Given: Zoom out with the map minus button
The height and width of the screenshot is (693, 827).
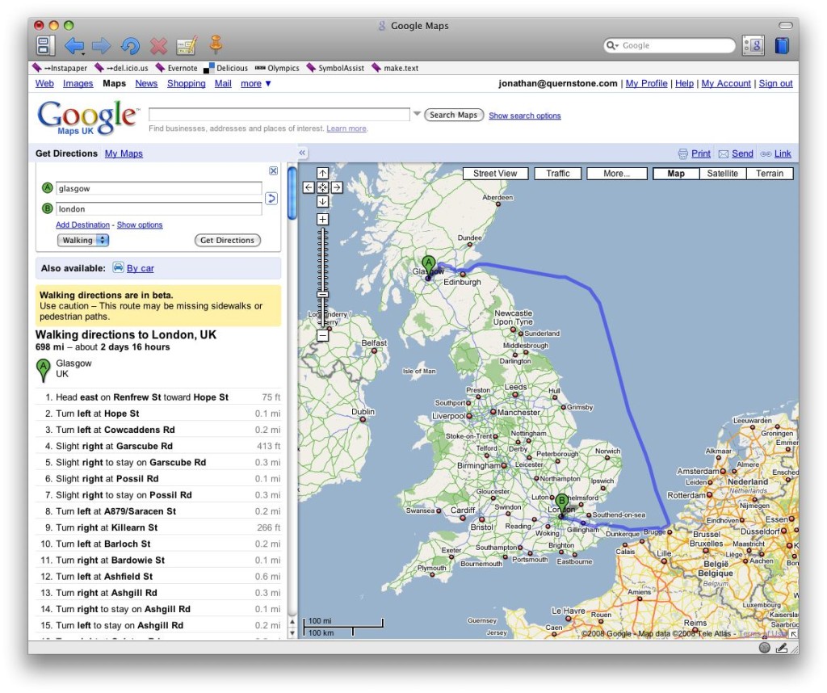Looking at the screenshot, I should 322,335.
